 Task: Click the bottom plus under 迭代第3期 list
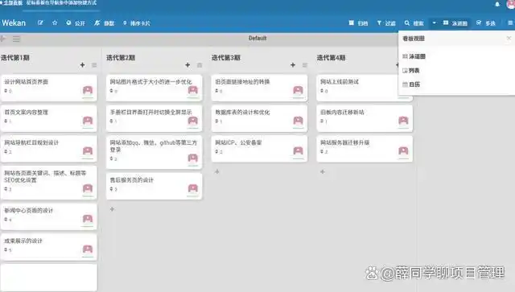(x=217, y=172)
